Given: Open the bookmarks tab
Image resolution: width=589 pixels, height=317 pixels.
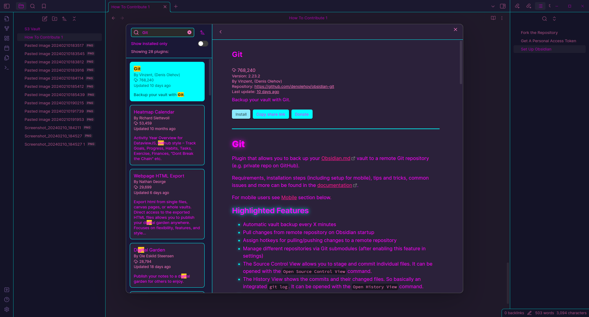Looking at the screenshot, I should (44, 6).
